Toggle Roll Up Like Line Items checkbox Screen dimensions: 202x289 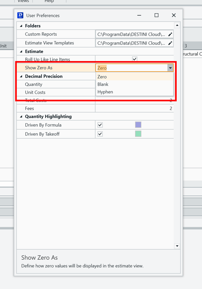[x=134, y=59]
